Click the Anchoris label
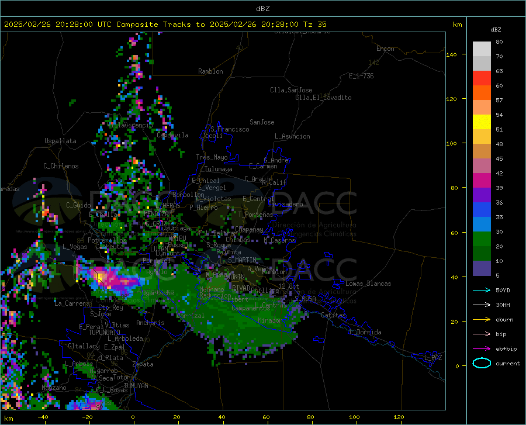 (150, 323)
